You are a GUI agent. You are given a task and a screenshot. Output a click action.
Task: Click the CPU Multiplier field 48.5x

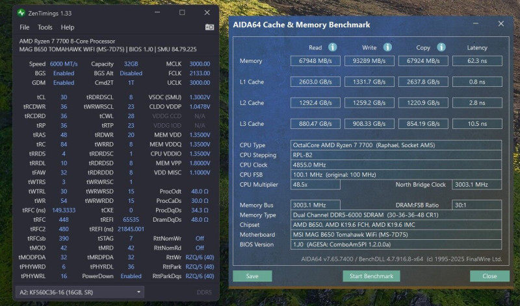pyautogui.click(x=315, y=185)
